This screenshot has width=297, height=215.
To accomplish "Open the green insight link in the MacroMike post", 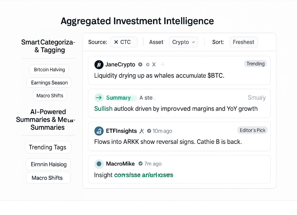I will point(144,175).
